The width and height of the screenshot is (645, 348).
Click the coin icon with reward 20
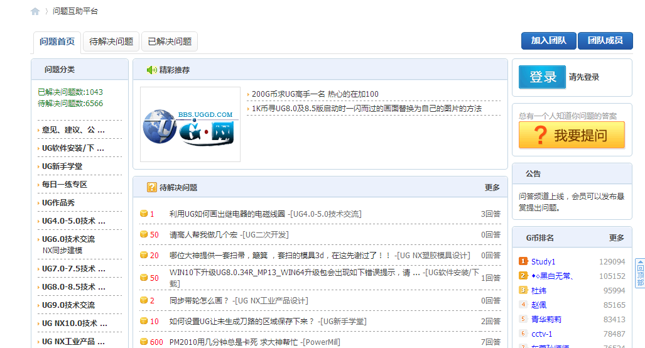pyautogui.click(x=144, y=255)
